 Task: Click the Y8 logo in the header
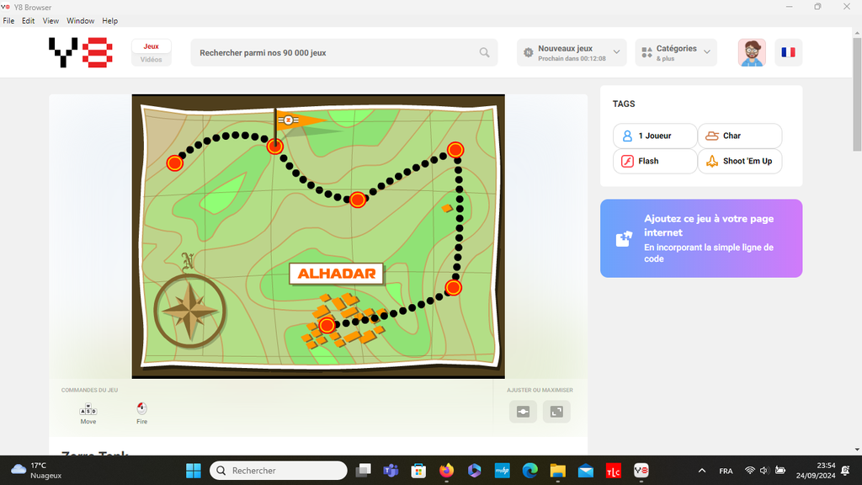81,52
